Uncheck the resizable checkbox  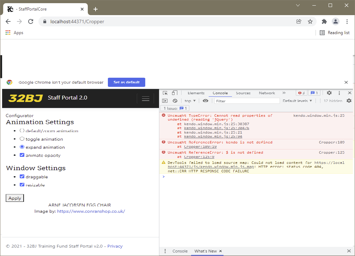coord(22,185)
